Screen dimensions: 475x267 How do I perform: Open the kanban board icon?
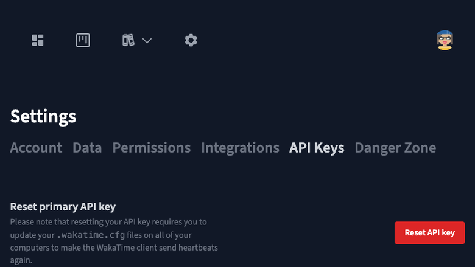pos(83,40)
